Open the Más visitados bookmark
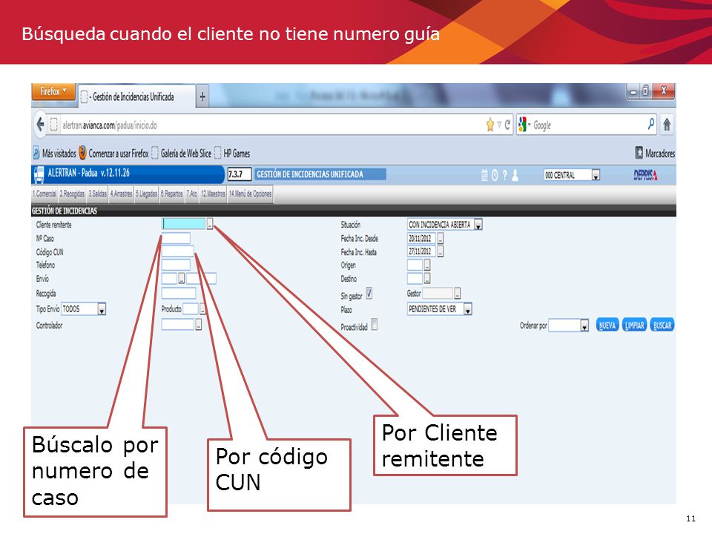 [x=54, y=154]
